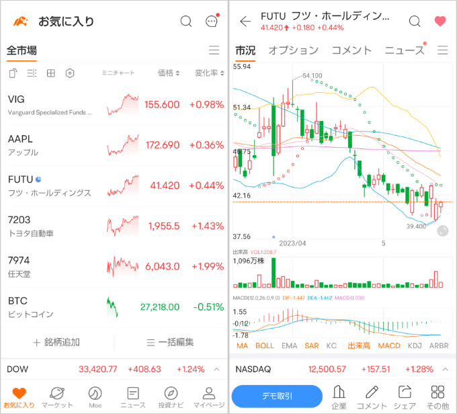Switch to the ニュース tab at top
Image resolution: width=457 pixels, height=414 pixels.
(x=405, y=50)
